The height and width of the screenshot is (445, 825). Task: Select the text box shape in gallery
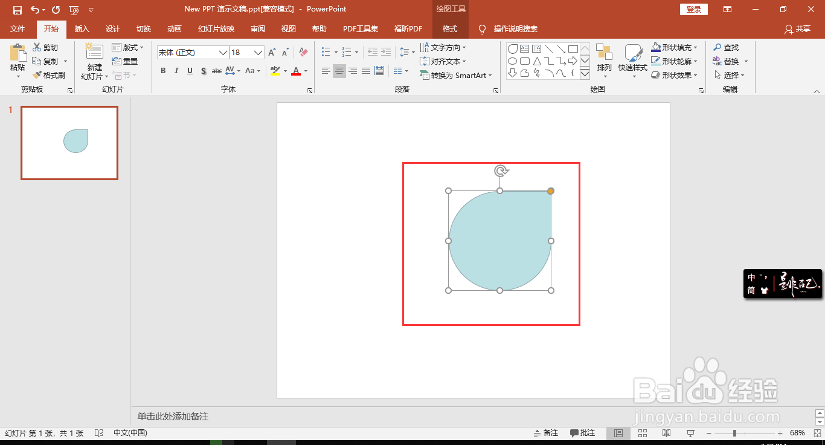525,49
